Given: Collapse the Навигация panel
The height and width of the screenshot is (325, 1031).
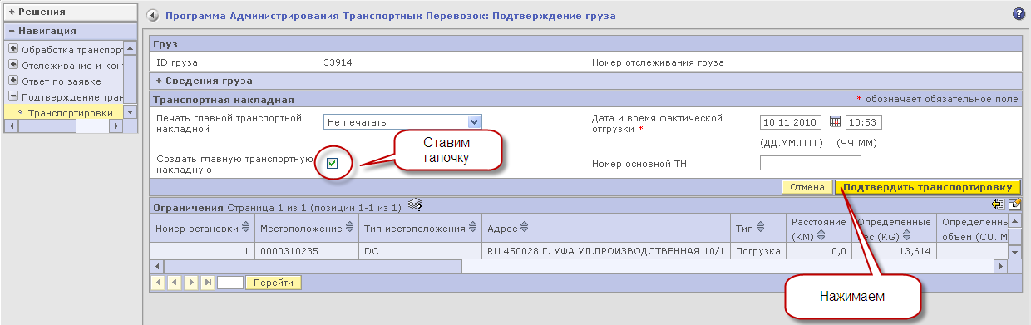Looking at the screenshot, I should click(x=12, y=31).
